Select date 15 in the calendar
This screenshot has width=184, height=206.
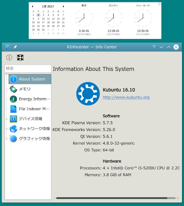tap(33, 22)
